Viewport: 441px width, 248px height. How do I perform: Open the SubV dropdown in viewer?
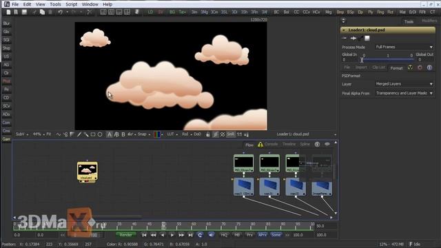click(x=21, y=134)
